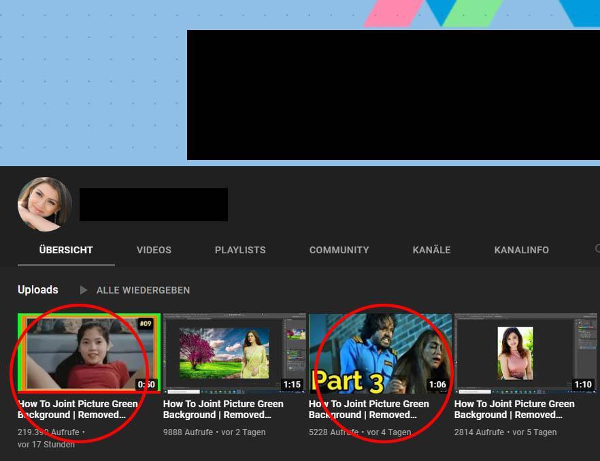Click the title above 9888 Aufrufe
This screenshot has width=600, height=461.
(x=223, y=409)
